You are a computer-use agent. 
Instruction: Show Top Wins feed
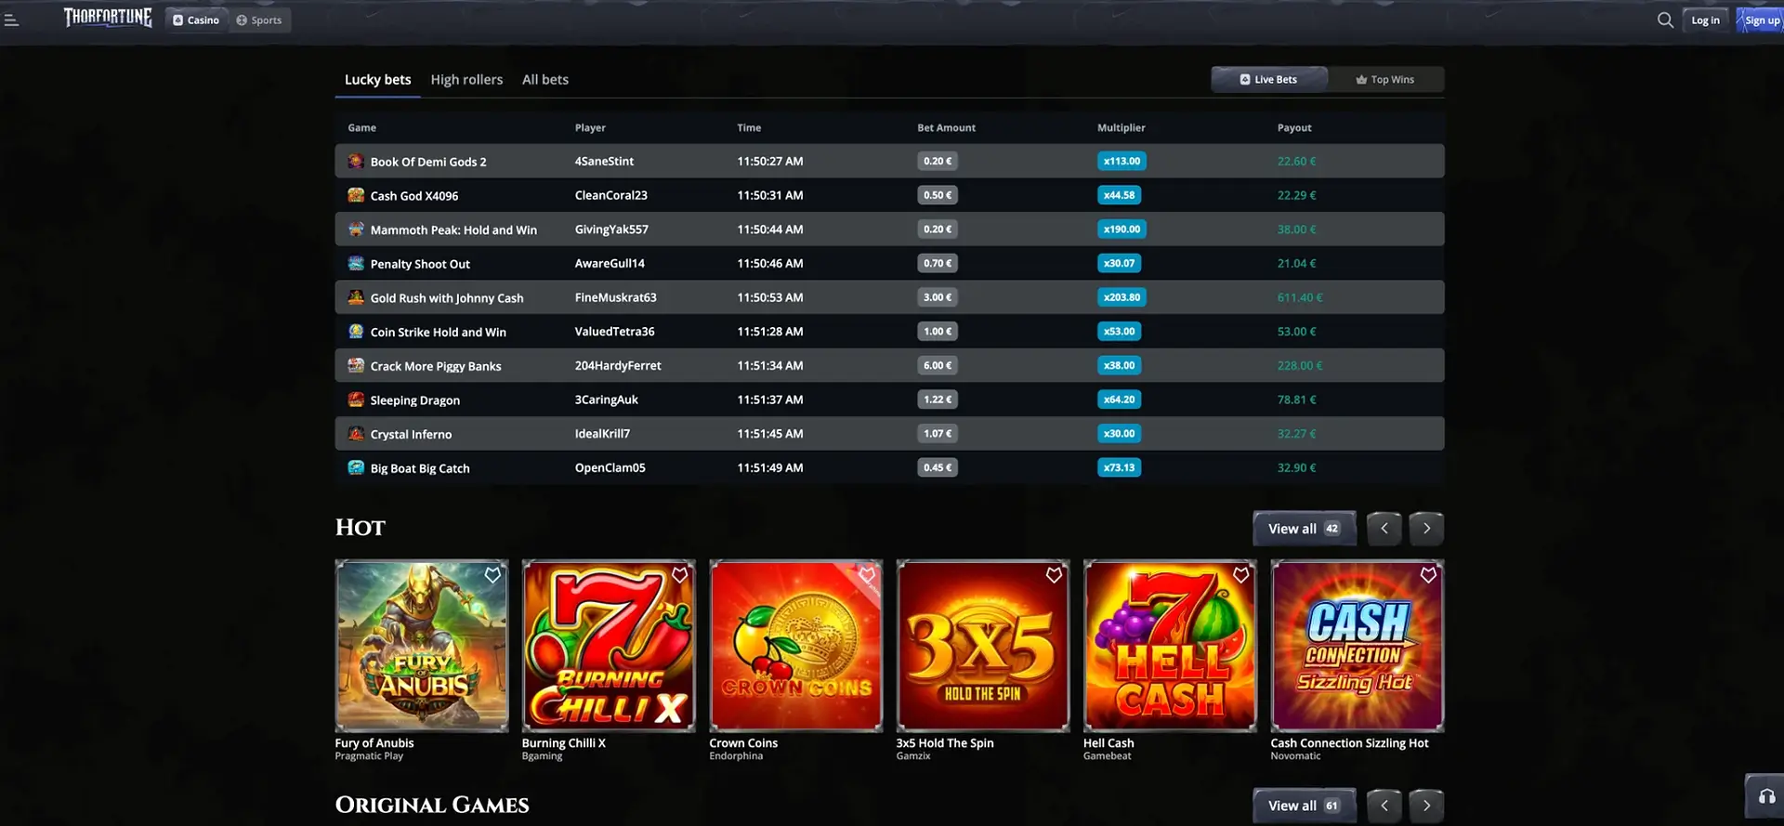pyautogui.click(x=1385, y=79)
